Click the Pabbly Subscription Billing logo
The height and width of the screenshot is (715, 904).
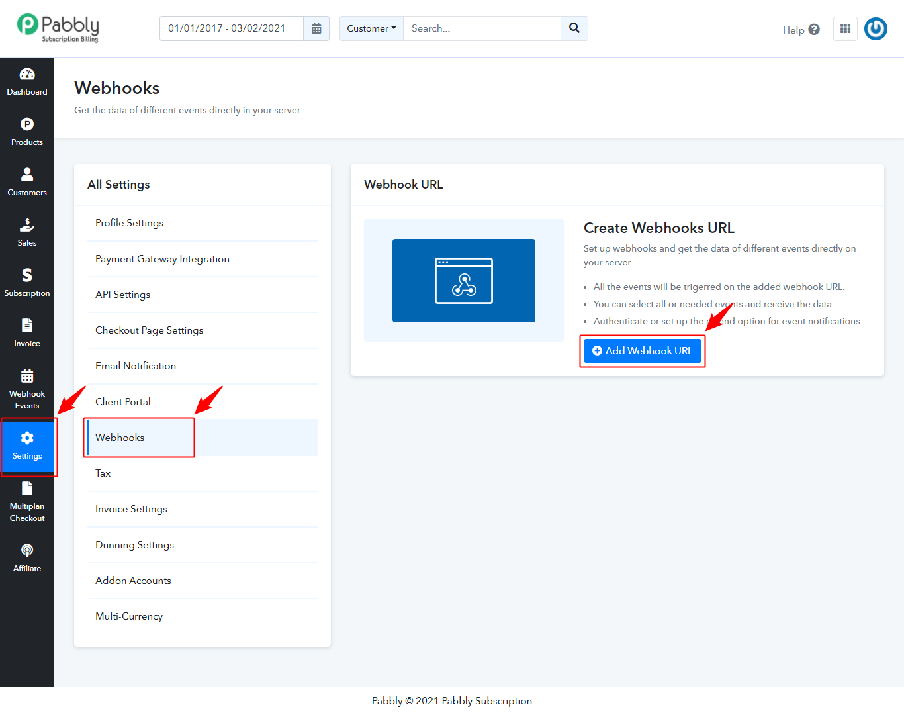[x=58, y=28]
